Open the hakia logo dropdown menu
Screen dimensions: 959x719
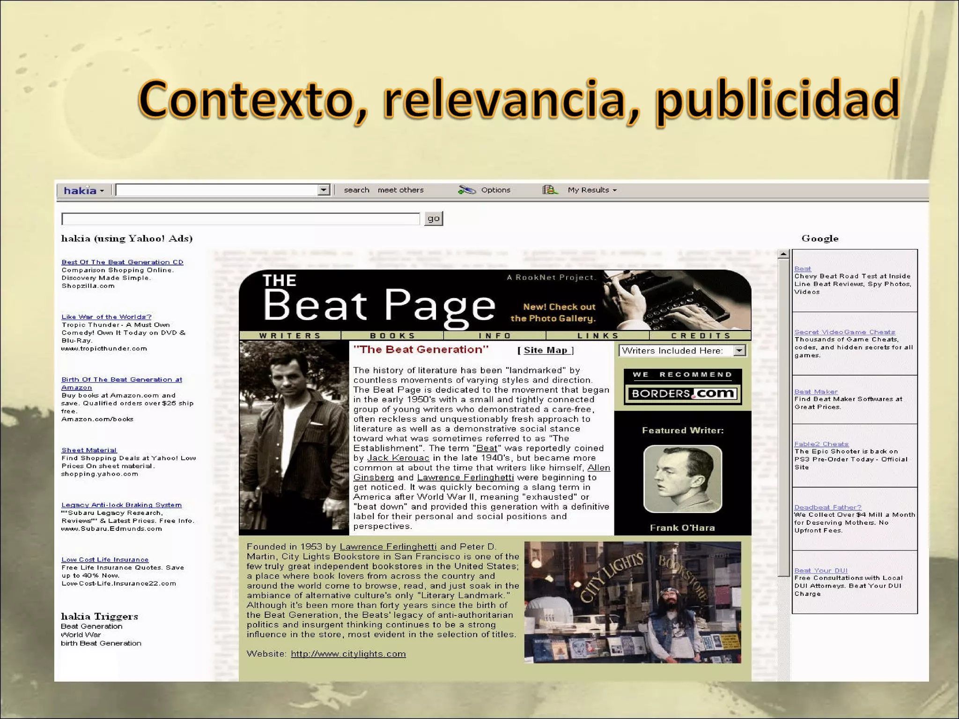pyautogui.click(x=83, y=191)
